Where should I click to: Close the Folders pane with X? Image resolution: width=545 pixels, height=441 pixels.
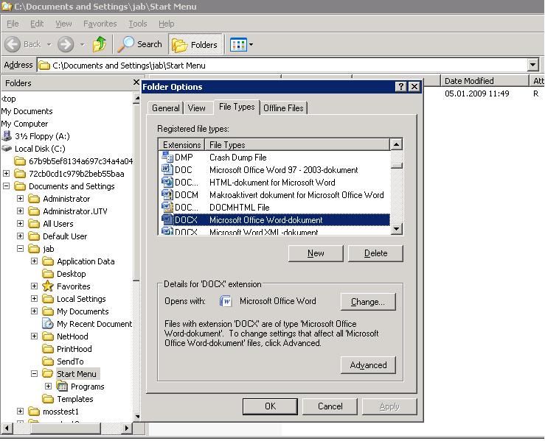[x=136, y=82]
